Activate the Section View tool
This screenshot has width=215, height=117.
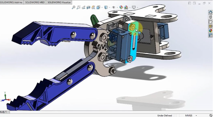[89, 7]
